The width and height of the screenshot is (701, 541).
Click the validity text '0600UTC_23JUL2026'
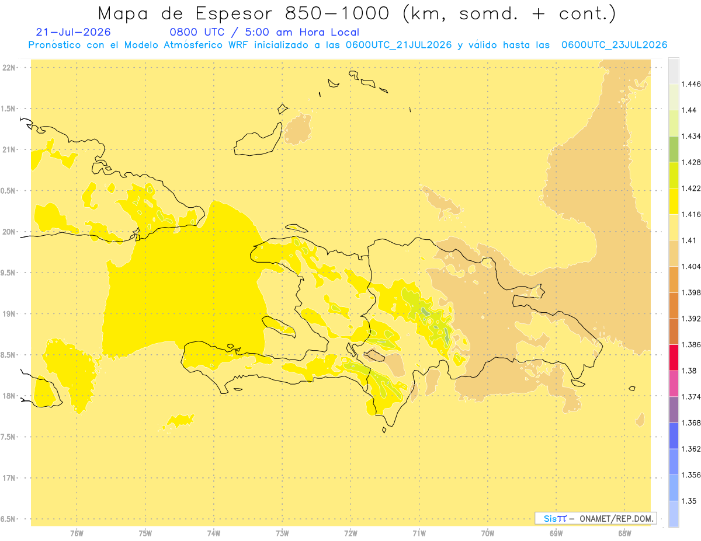coord(614,45)
